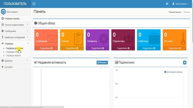Collapse the Серверы sidebar menu
Image resolution: width=193 pixels, height=108 pixels.
click(x=15, y=43)
